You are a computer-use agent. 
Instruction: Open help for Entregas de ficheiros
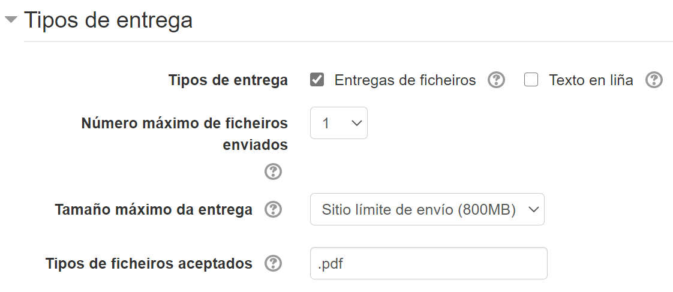coord(496,80)
